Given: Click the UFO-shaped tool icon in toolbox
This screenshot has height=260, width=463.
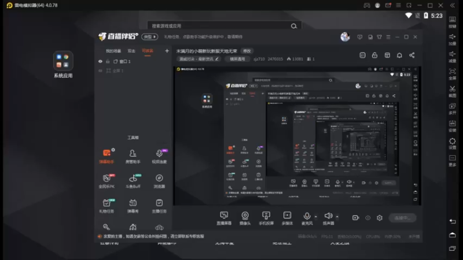Looking at the screenshot, I should point(159,227).
